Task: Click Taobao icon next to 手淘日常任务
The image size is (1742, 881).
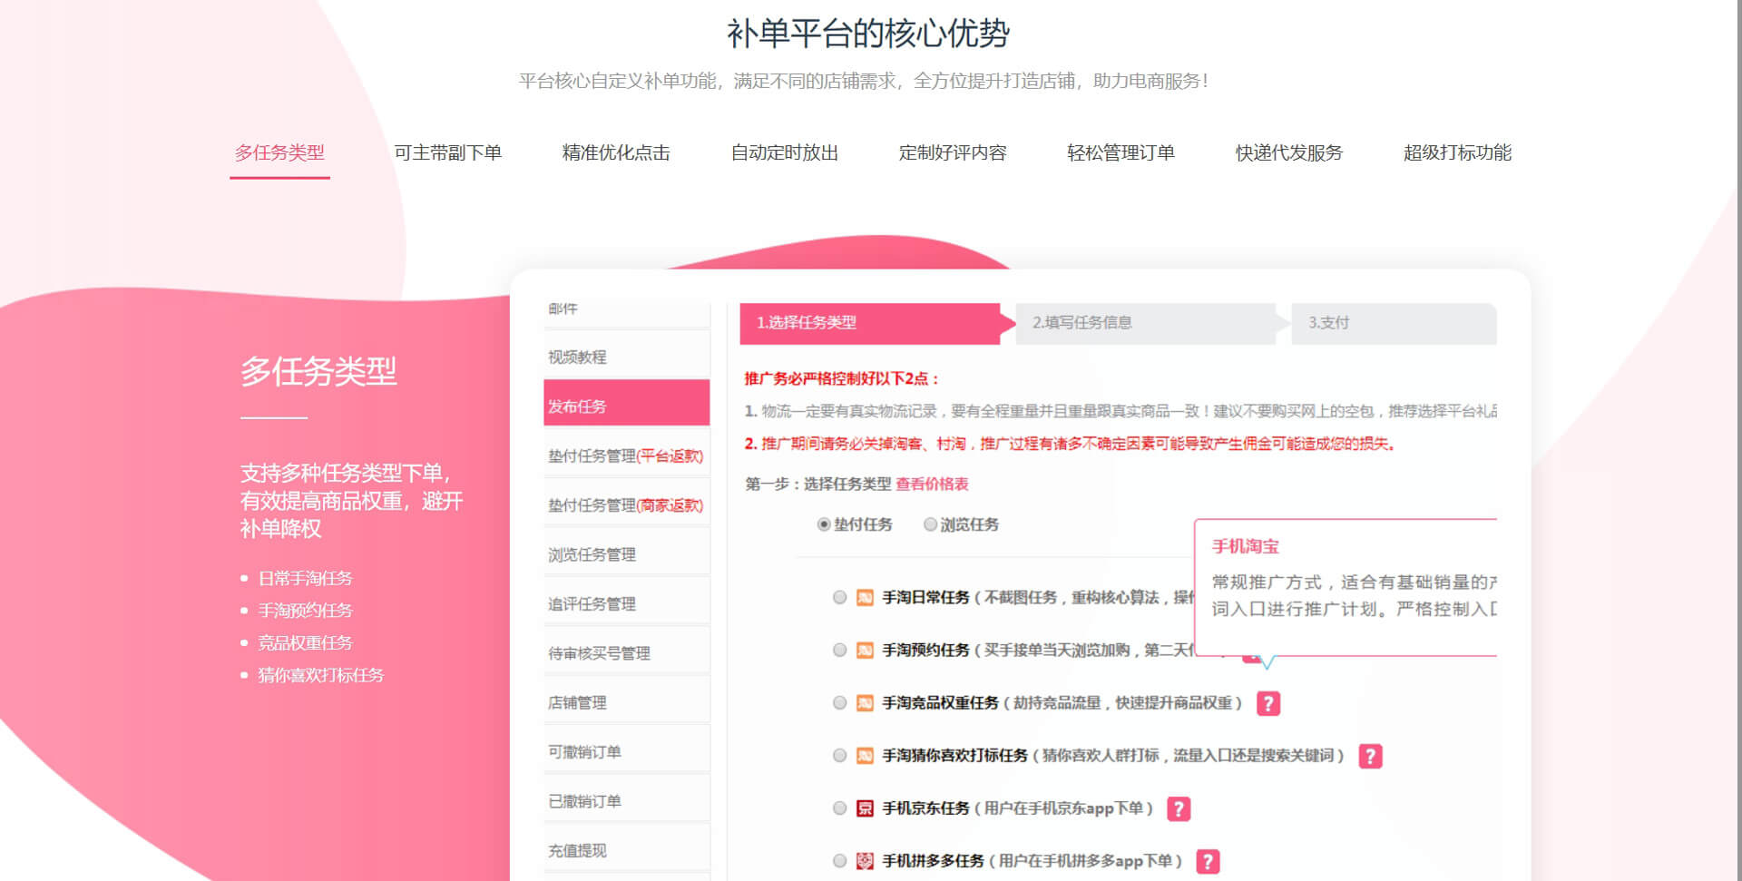Action: 865,597
